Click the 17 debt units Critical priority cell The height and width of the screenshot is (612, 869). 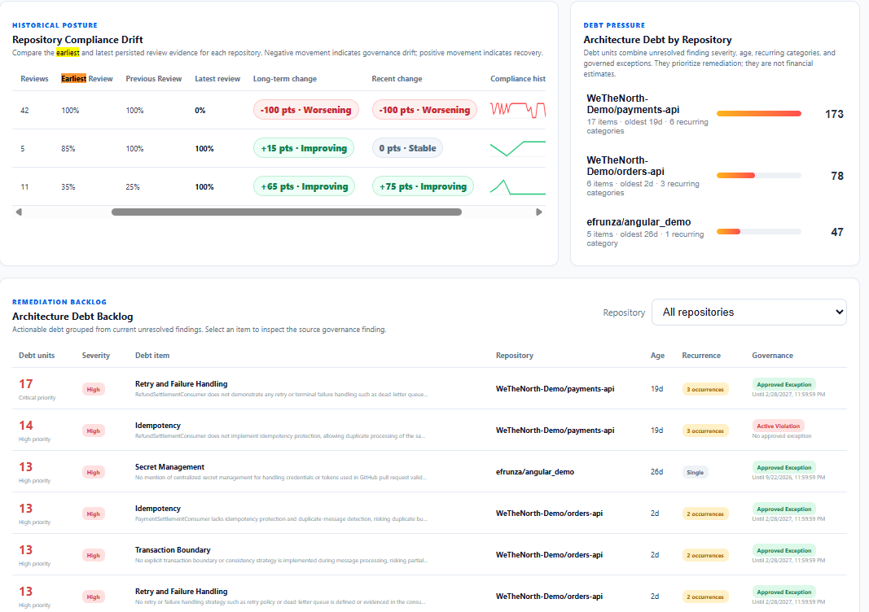tap(37, 389)
